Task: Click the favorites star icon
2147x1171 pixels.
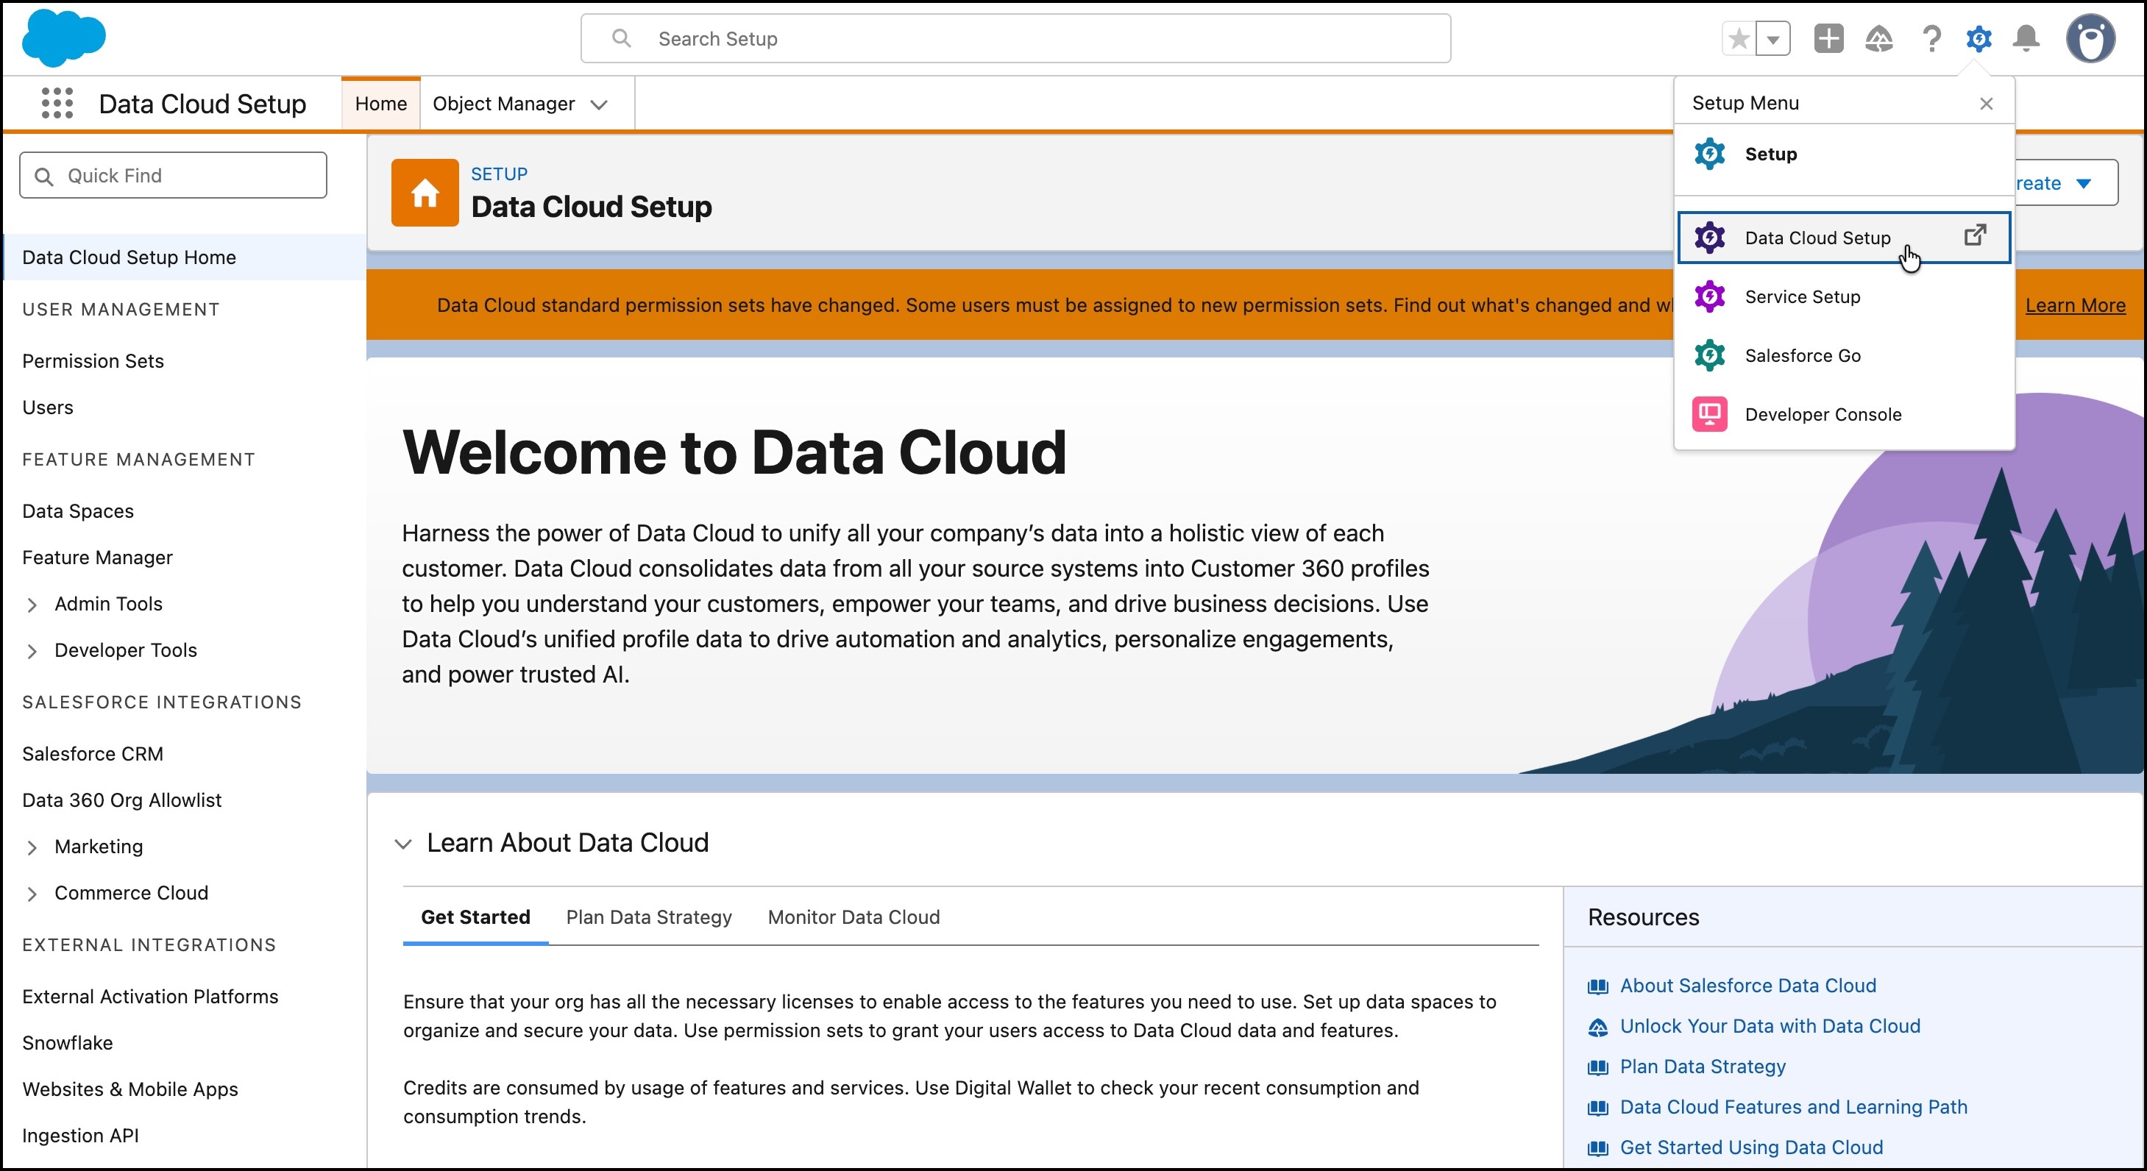Action: point(1739,38)
